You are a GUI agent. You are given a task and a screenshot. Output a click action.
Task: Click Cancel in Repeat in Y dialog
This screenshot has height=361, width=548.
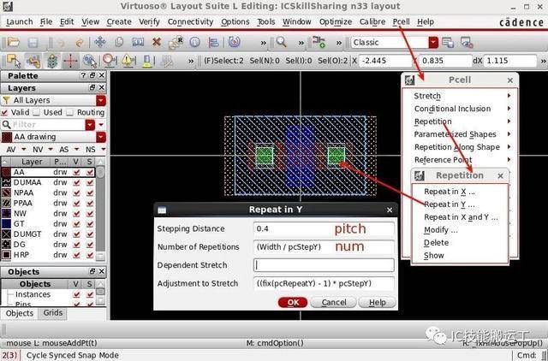point(334,302)
